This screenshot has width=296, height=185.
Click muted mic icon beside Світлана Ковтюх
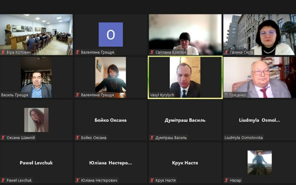[152, 52]
